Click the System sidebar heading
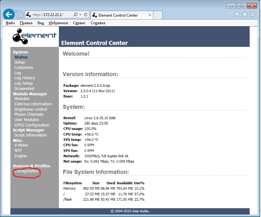The width and height of the screenshot is (261, 217). tap(20, 52)
